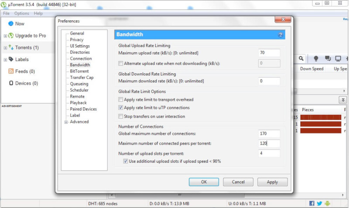Click the bottom horizontal scrollbar right arrow
The width and height of the screenshot is (349, 208).
click(343, 195)
